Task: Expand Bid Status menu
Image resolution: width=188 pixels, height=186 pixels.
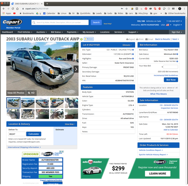Action: click(57, 32)
